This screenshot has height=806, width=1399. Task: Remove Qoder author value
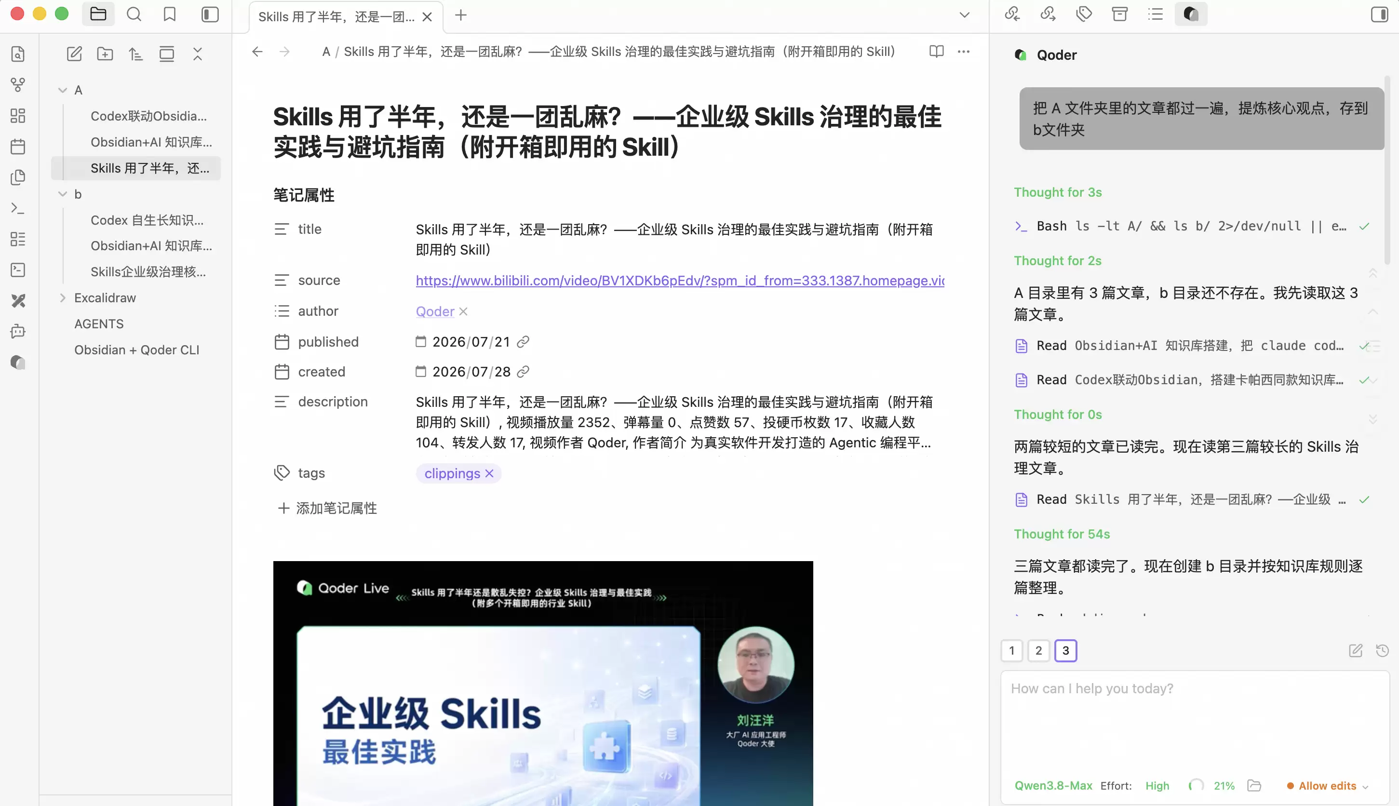pyautogui.click(x=463, y=312)
